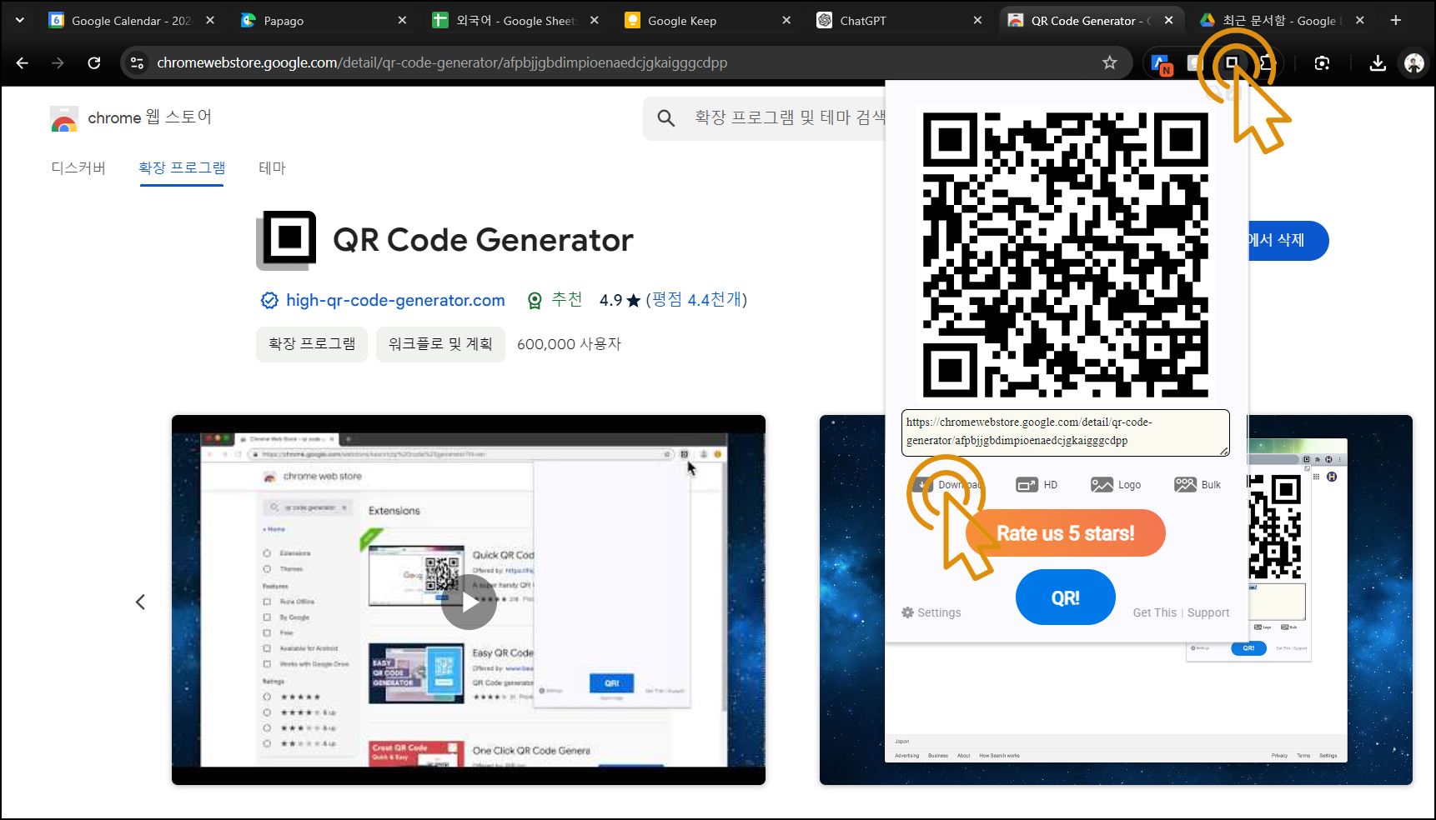Open the 평점 4.4천개 ratings link
Screen dimensions: 1436x820
pyautogui.click(x=696, y=300)
